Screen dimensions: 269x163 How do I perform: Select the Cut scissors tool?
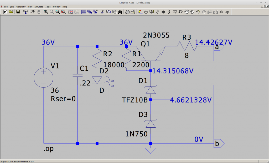pyautogui.click(x=103, y=12)
